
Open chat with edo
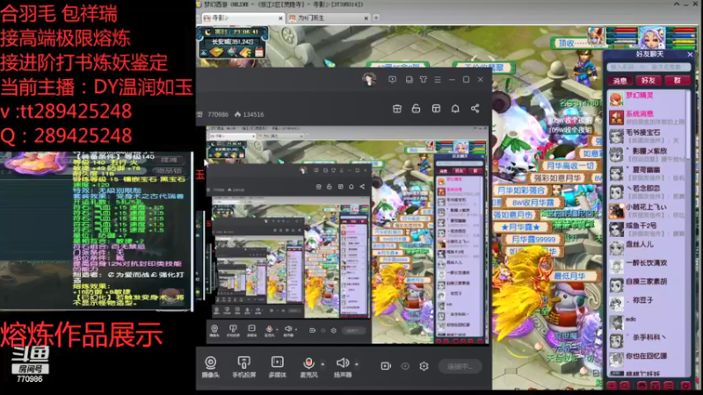[x=647, y=322]
